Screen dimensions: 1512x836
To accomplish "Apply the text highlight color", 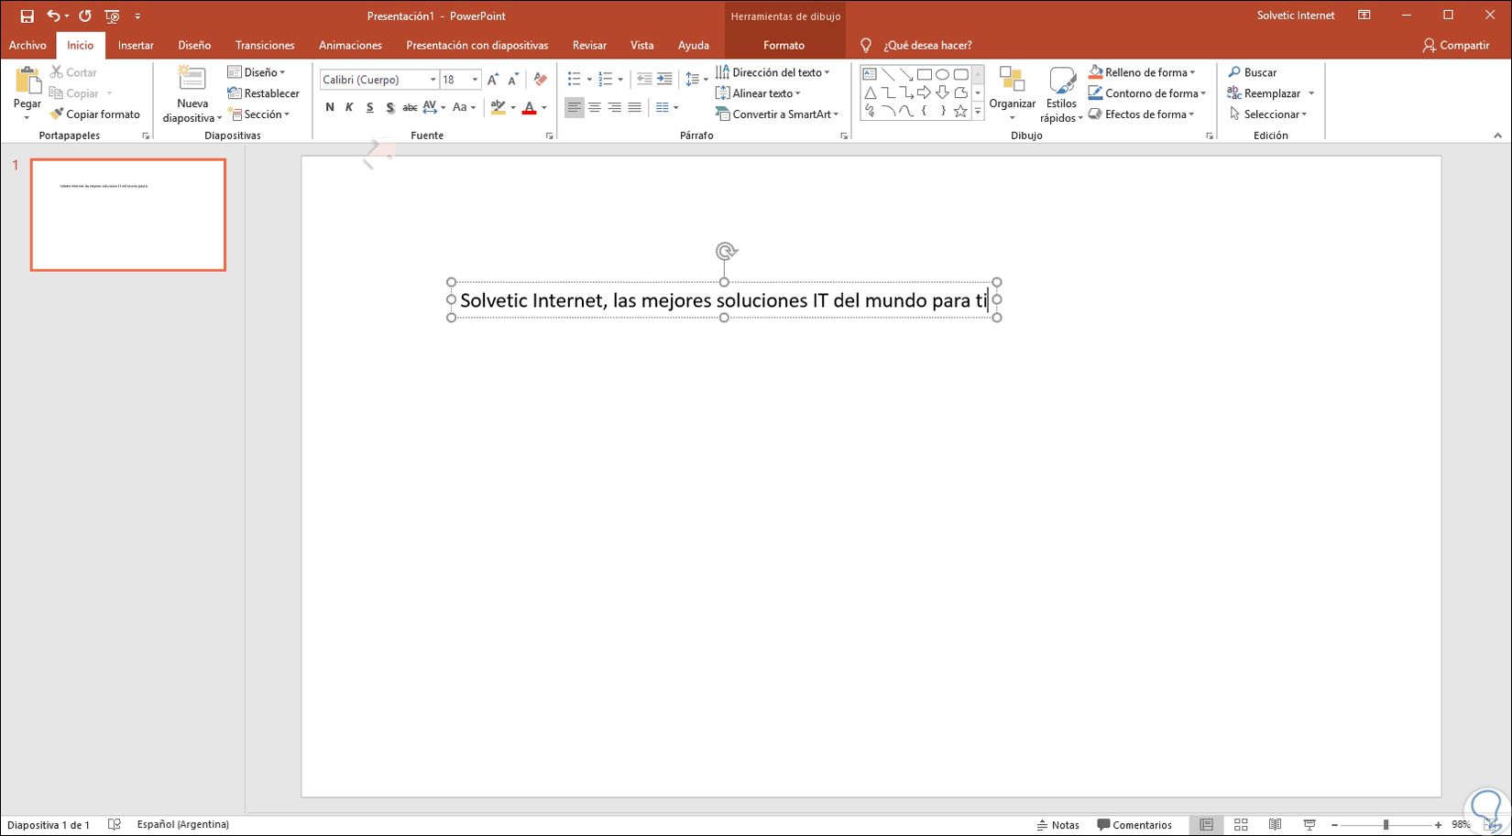I will [498, 108].
